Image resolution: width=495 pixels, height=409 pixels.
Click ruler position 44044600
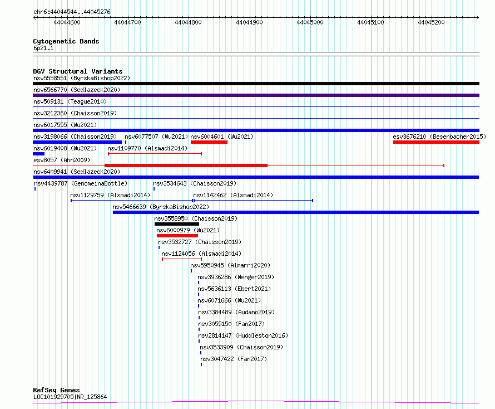click(x=67, y=22)
